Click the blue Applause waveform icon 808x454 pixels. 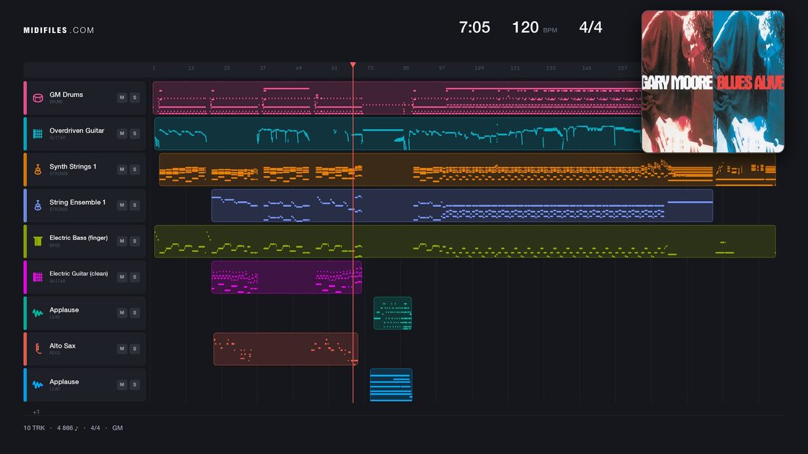pos(37,384)
